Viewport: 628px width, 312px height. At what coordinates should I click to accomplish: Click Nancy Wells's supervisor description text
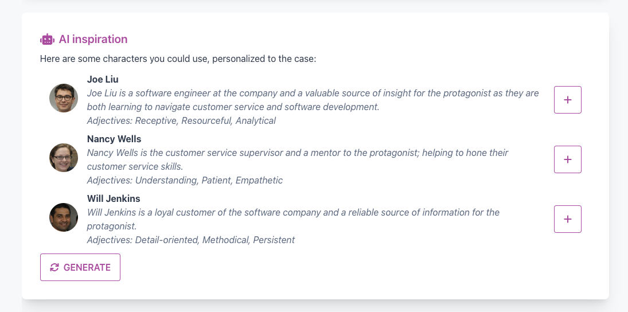click(x=297, y=159)
